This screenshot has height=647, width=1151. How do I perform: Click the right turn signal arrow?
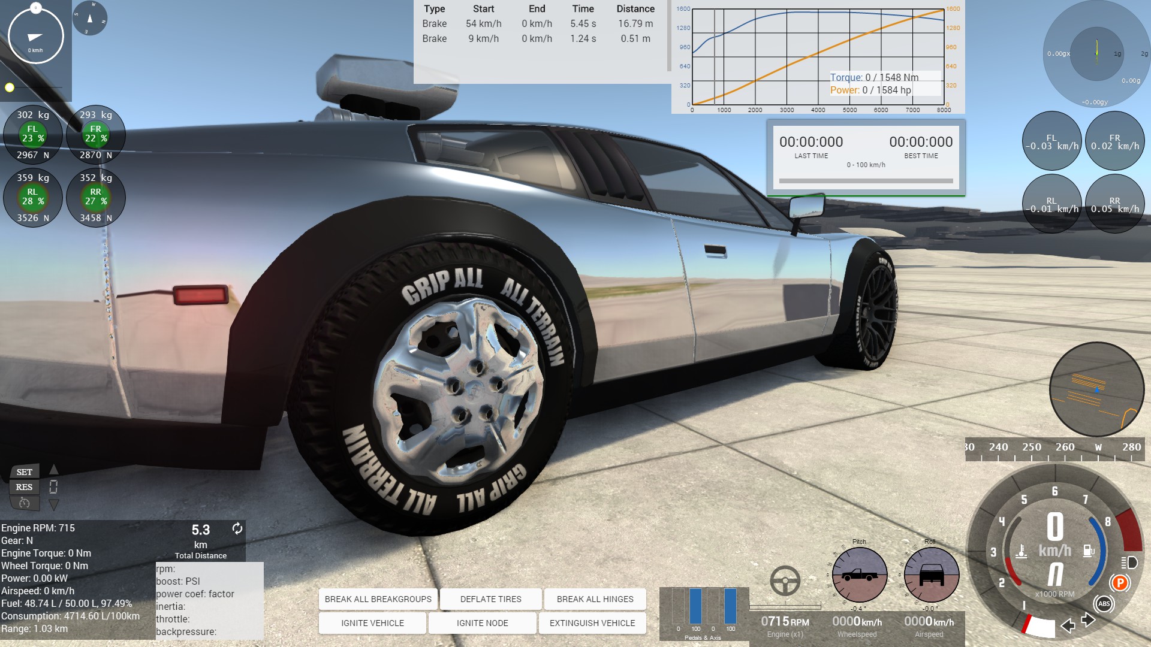pos(1088,620)
